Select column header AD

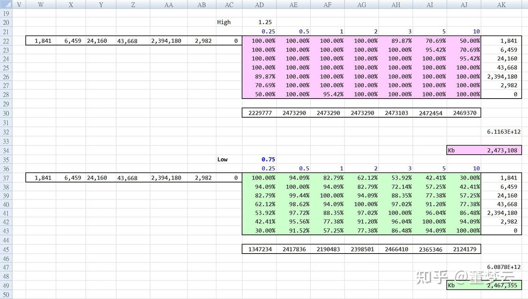[x=259, y=4]
